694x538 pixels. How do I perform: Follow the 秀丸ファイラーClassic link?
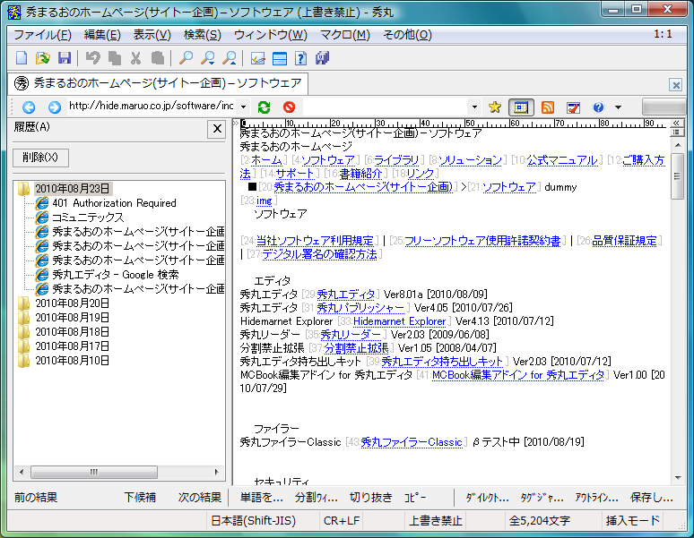[412, 442]
